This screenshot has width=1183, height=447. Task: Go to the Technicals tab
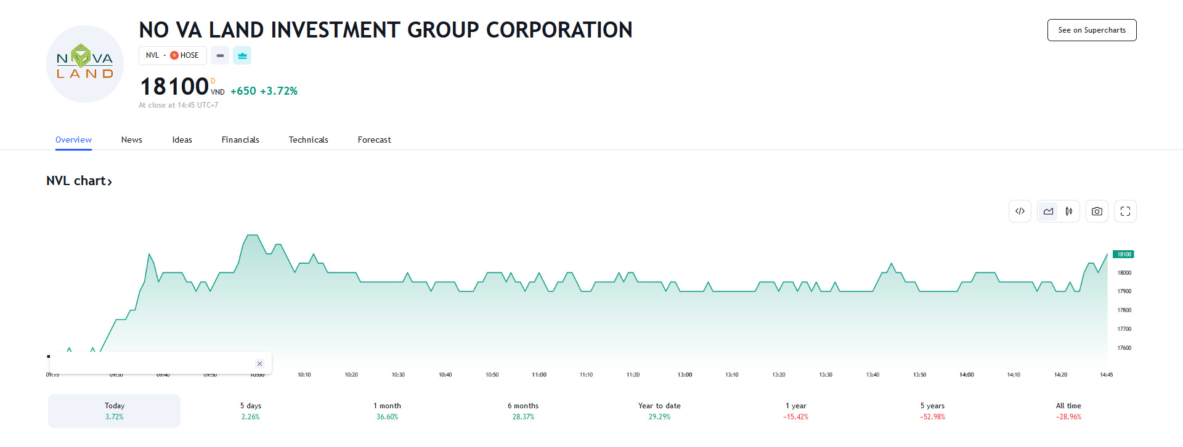308,140
